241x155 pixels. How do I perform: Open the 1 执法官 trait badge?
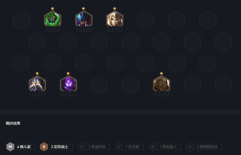[x=129, y=147]
